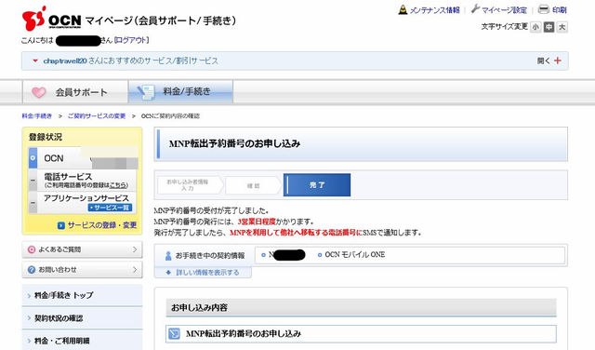Collapse 電話サービス section toggle

click(x=33, y=181)
